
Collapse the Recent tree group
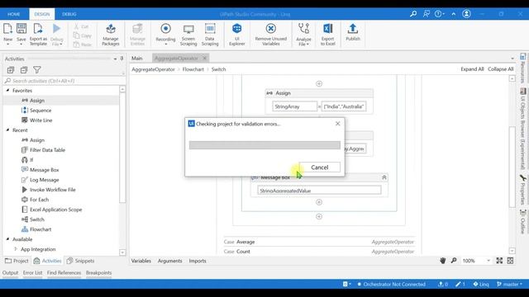7,130
